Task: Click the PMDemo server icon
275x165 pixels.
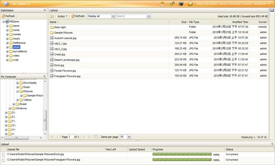Action: coord(7,21)
